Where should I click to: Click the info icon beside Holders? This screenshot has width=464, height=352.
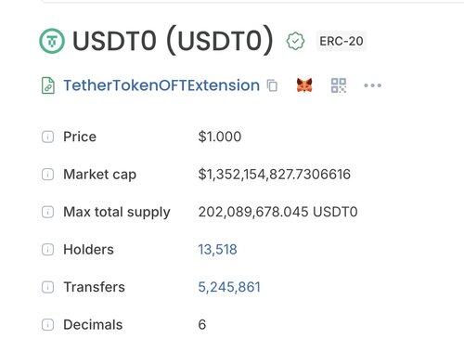pyautogui.click(x=47, y=250)
